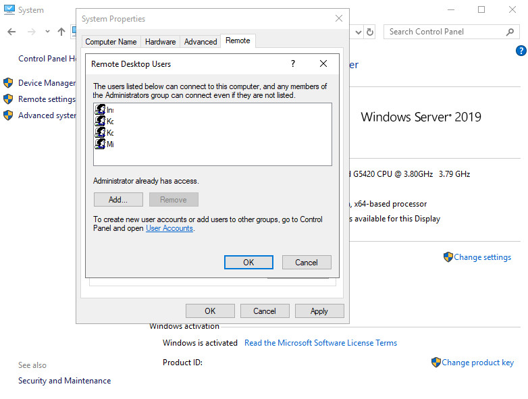Click Change product key link
The height and width of the screenshot is (399, 528).
(477, 363)
